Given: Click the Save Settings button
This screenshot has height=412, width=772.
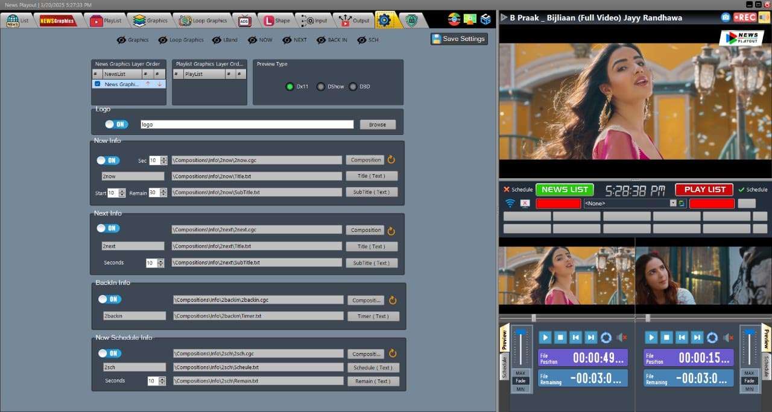Looking at the screenshot, I should (458, 39).
